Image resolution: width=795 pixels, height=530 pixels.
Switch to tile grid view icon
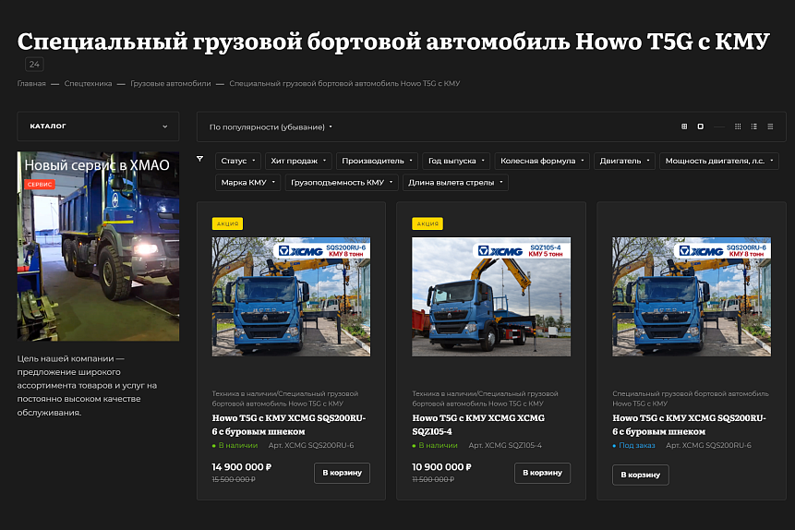(x=738, y=126)
